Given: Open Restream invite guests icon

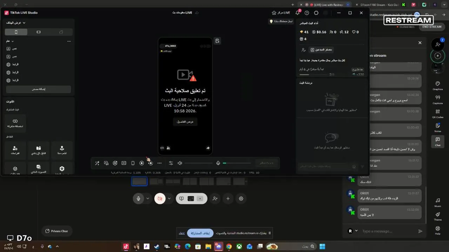Looking at the screenshot, I should coord(437,44).
